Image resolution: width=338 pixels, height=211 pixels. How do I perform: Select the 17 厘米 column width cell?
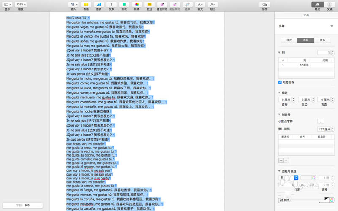pyautogui.click(x=304, y=65)
